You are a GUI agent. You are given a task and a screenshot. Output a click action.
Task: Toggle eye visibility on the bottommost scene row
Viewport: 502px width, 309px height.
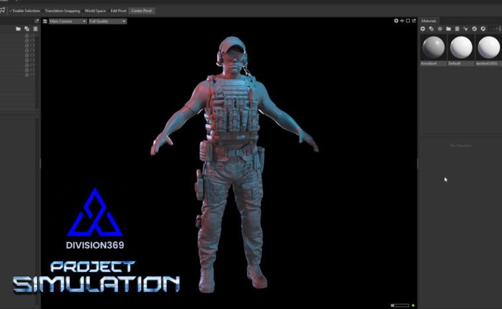click(x=32, y=75)
